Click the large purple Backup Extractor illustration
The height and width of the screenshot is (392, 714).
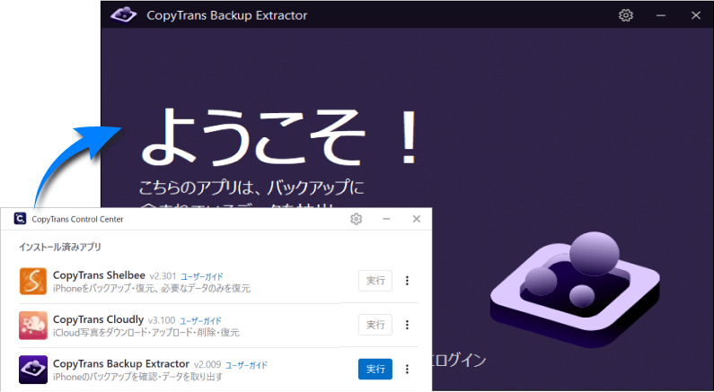(575, 289)
